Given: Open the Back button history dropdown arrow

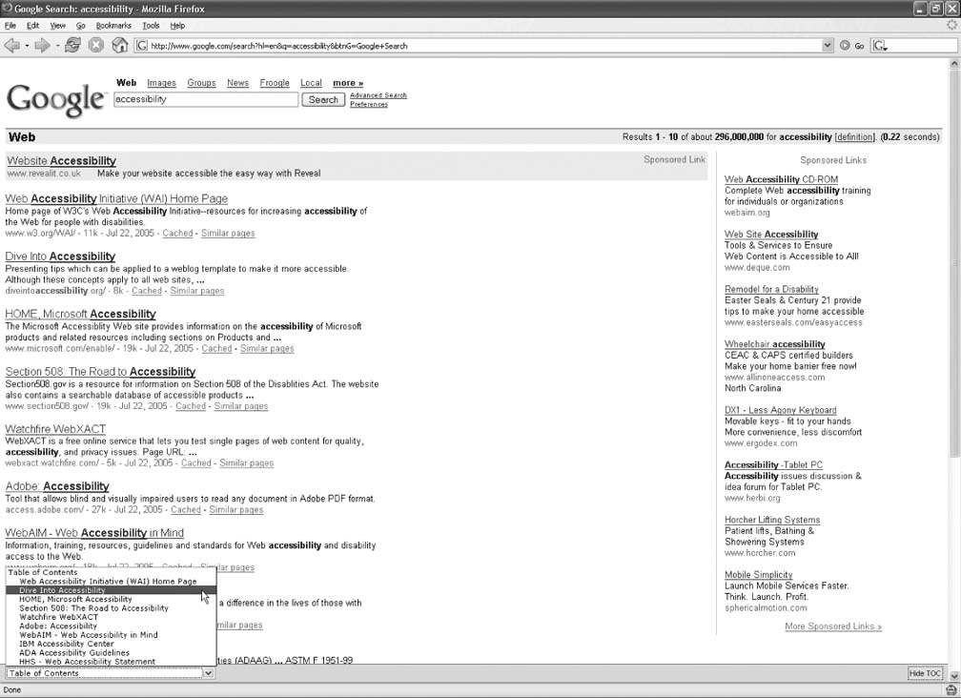Looking at the screenshot, I should (x=27, y=45).
